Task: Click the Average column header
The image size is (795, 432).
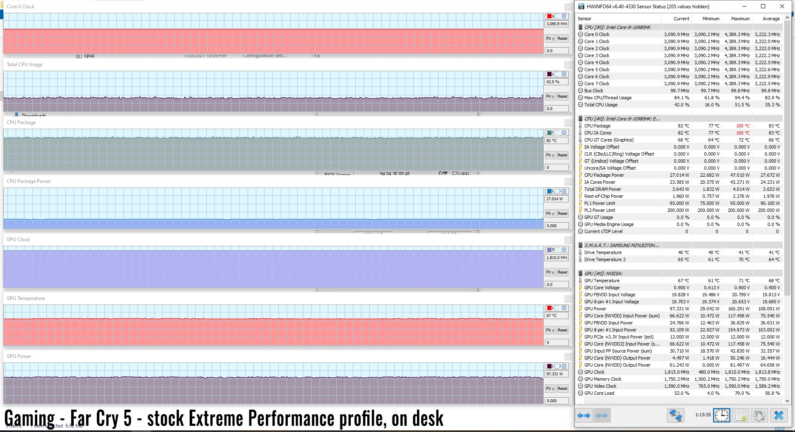Action: click(x=771, y=19)
